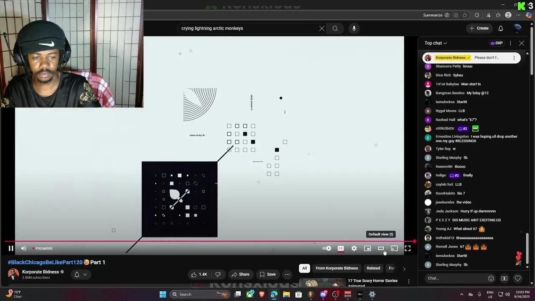Clear the search box with the X icon
This screenshot has width=535, height=301.
pos(322,28)
